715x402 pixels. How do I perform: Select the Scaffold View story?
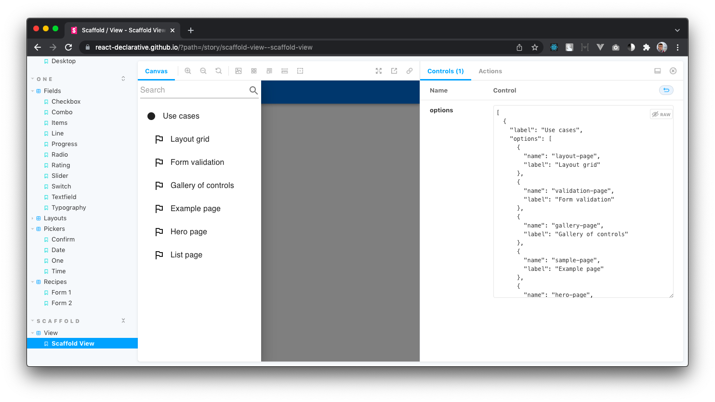[82, 344]
